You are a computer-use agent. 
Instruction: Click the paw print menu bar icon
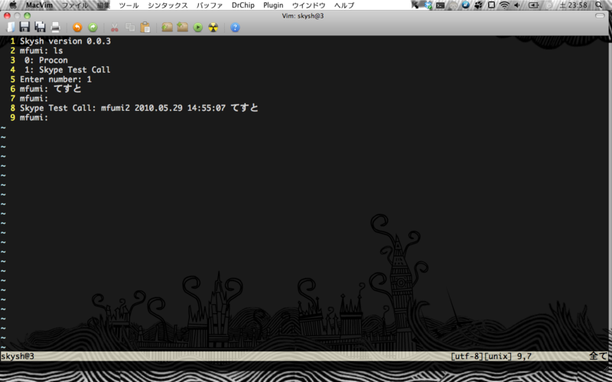(x=479, y=5)
